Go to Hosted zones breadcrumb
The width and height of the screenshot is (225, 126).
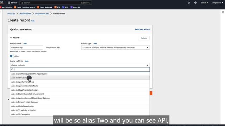[25, 14]
